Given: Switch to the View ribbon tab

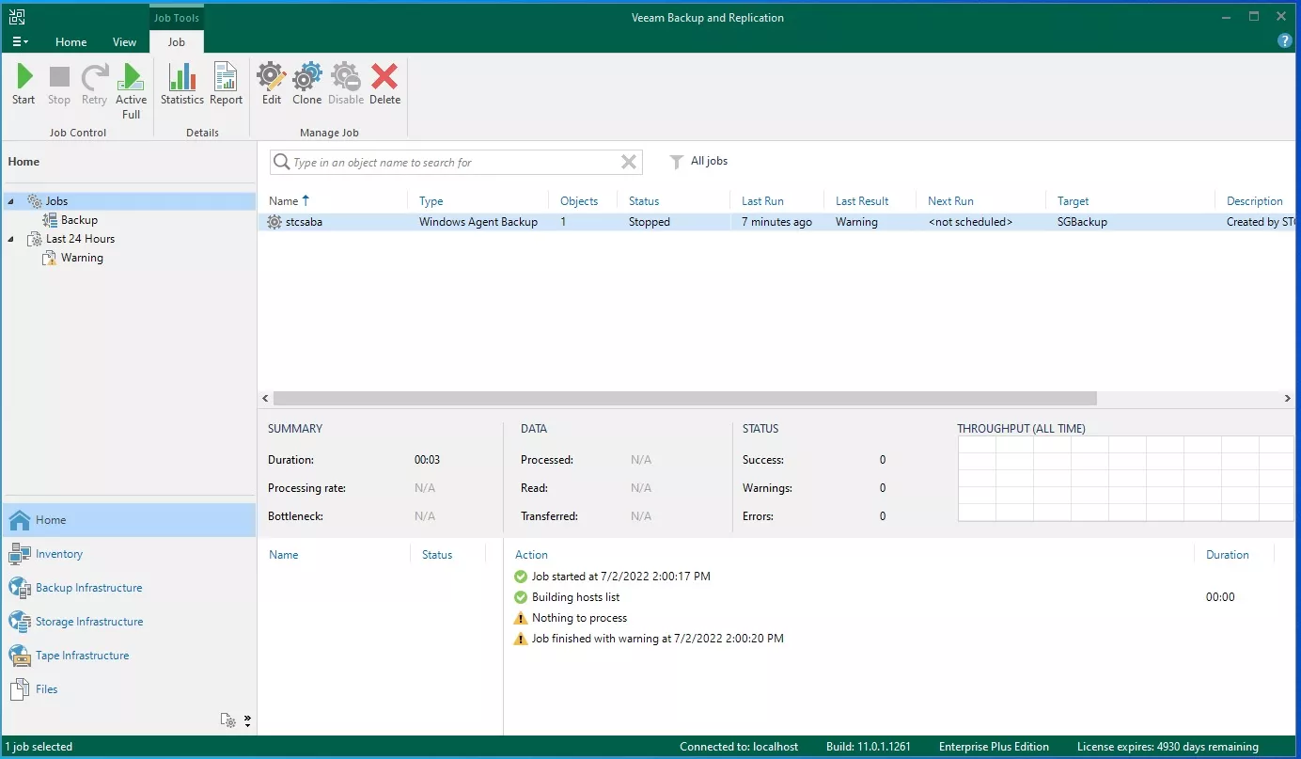Looking at the screenshot, I should 124,41.
